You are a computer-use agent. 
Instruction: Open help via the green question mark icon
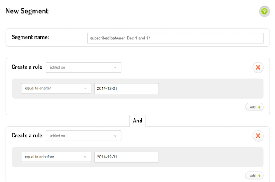pos(264,12)
